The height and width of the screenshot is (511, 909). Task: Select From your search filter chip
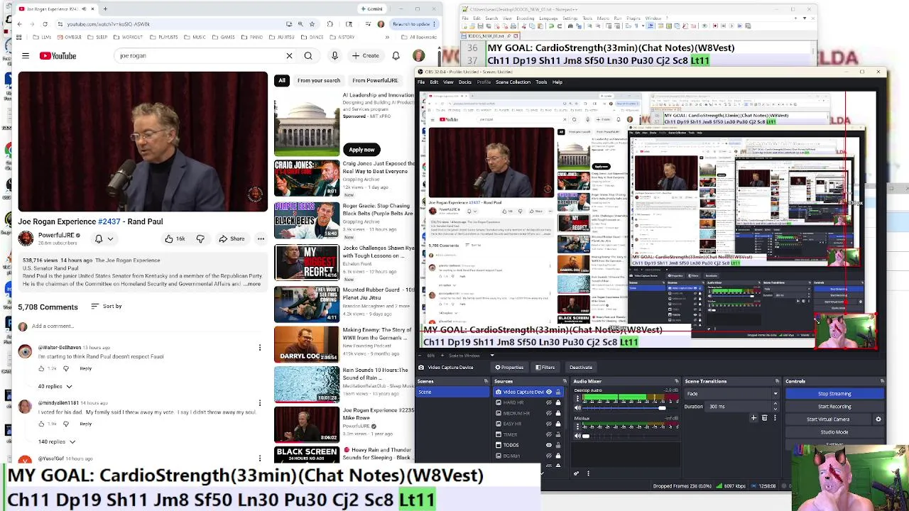[319, 81]
